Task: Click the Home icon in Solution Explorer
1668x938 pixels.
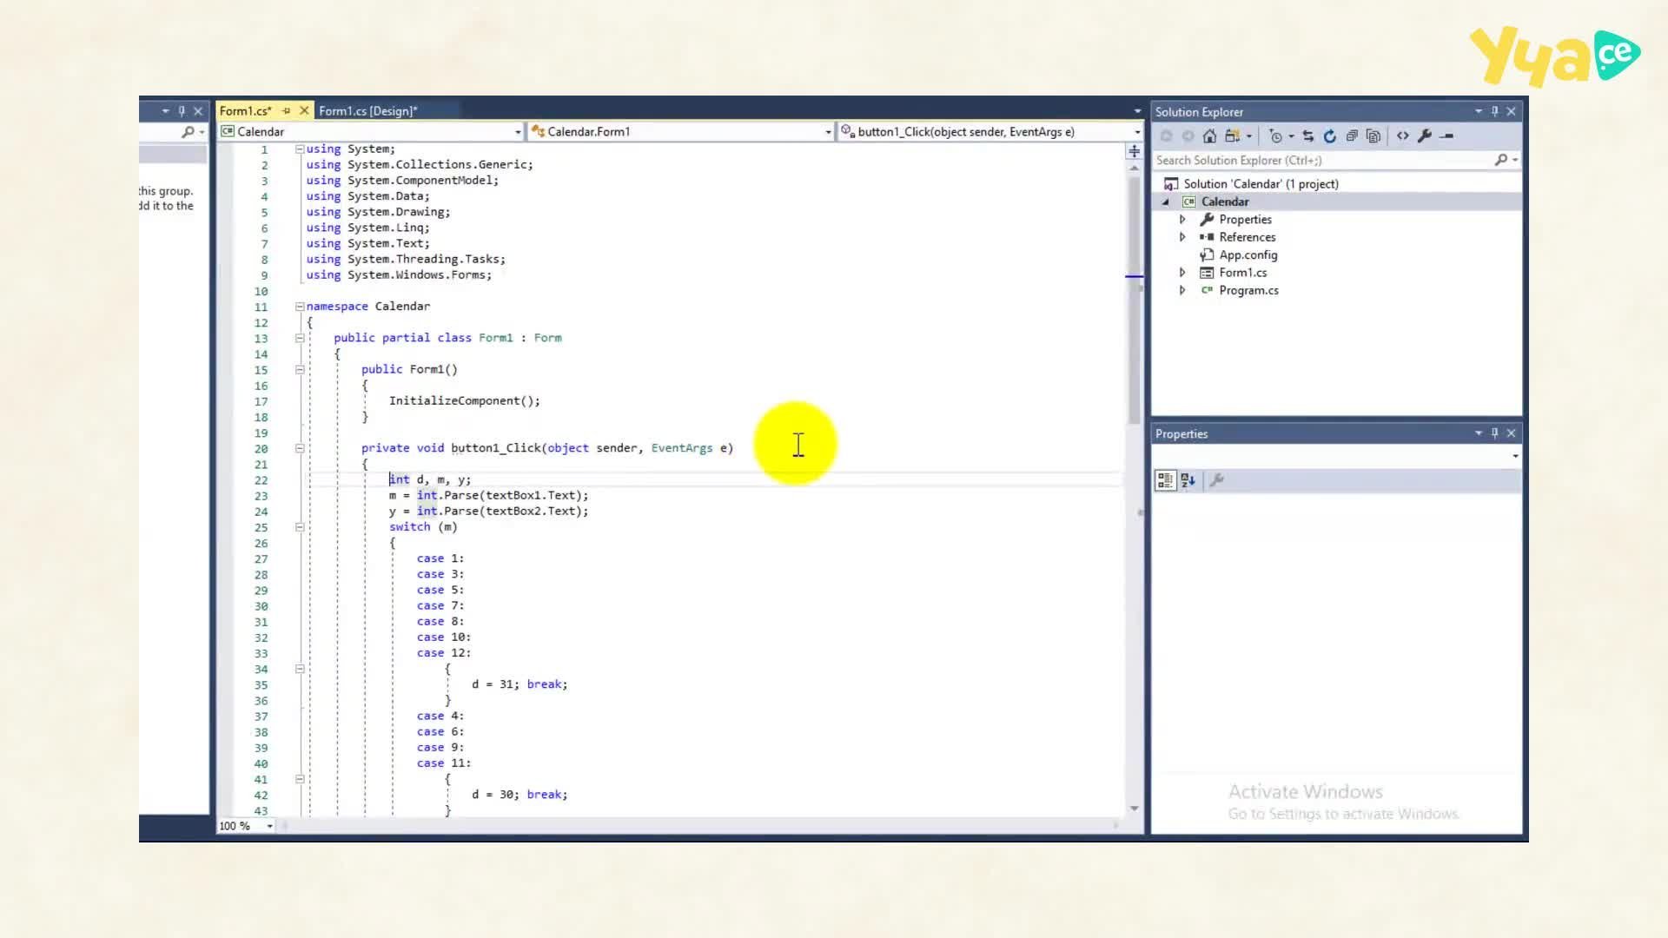Action: click(x=1209, y=135)
